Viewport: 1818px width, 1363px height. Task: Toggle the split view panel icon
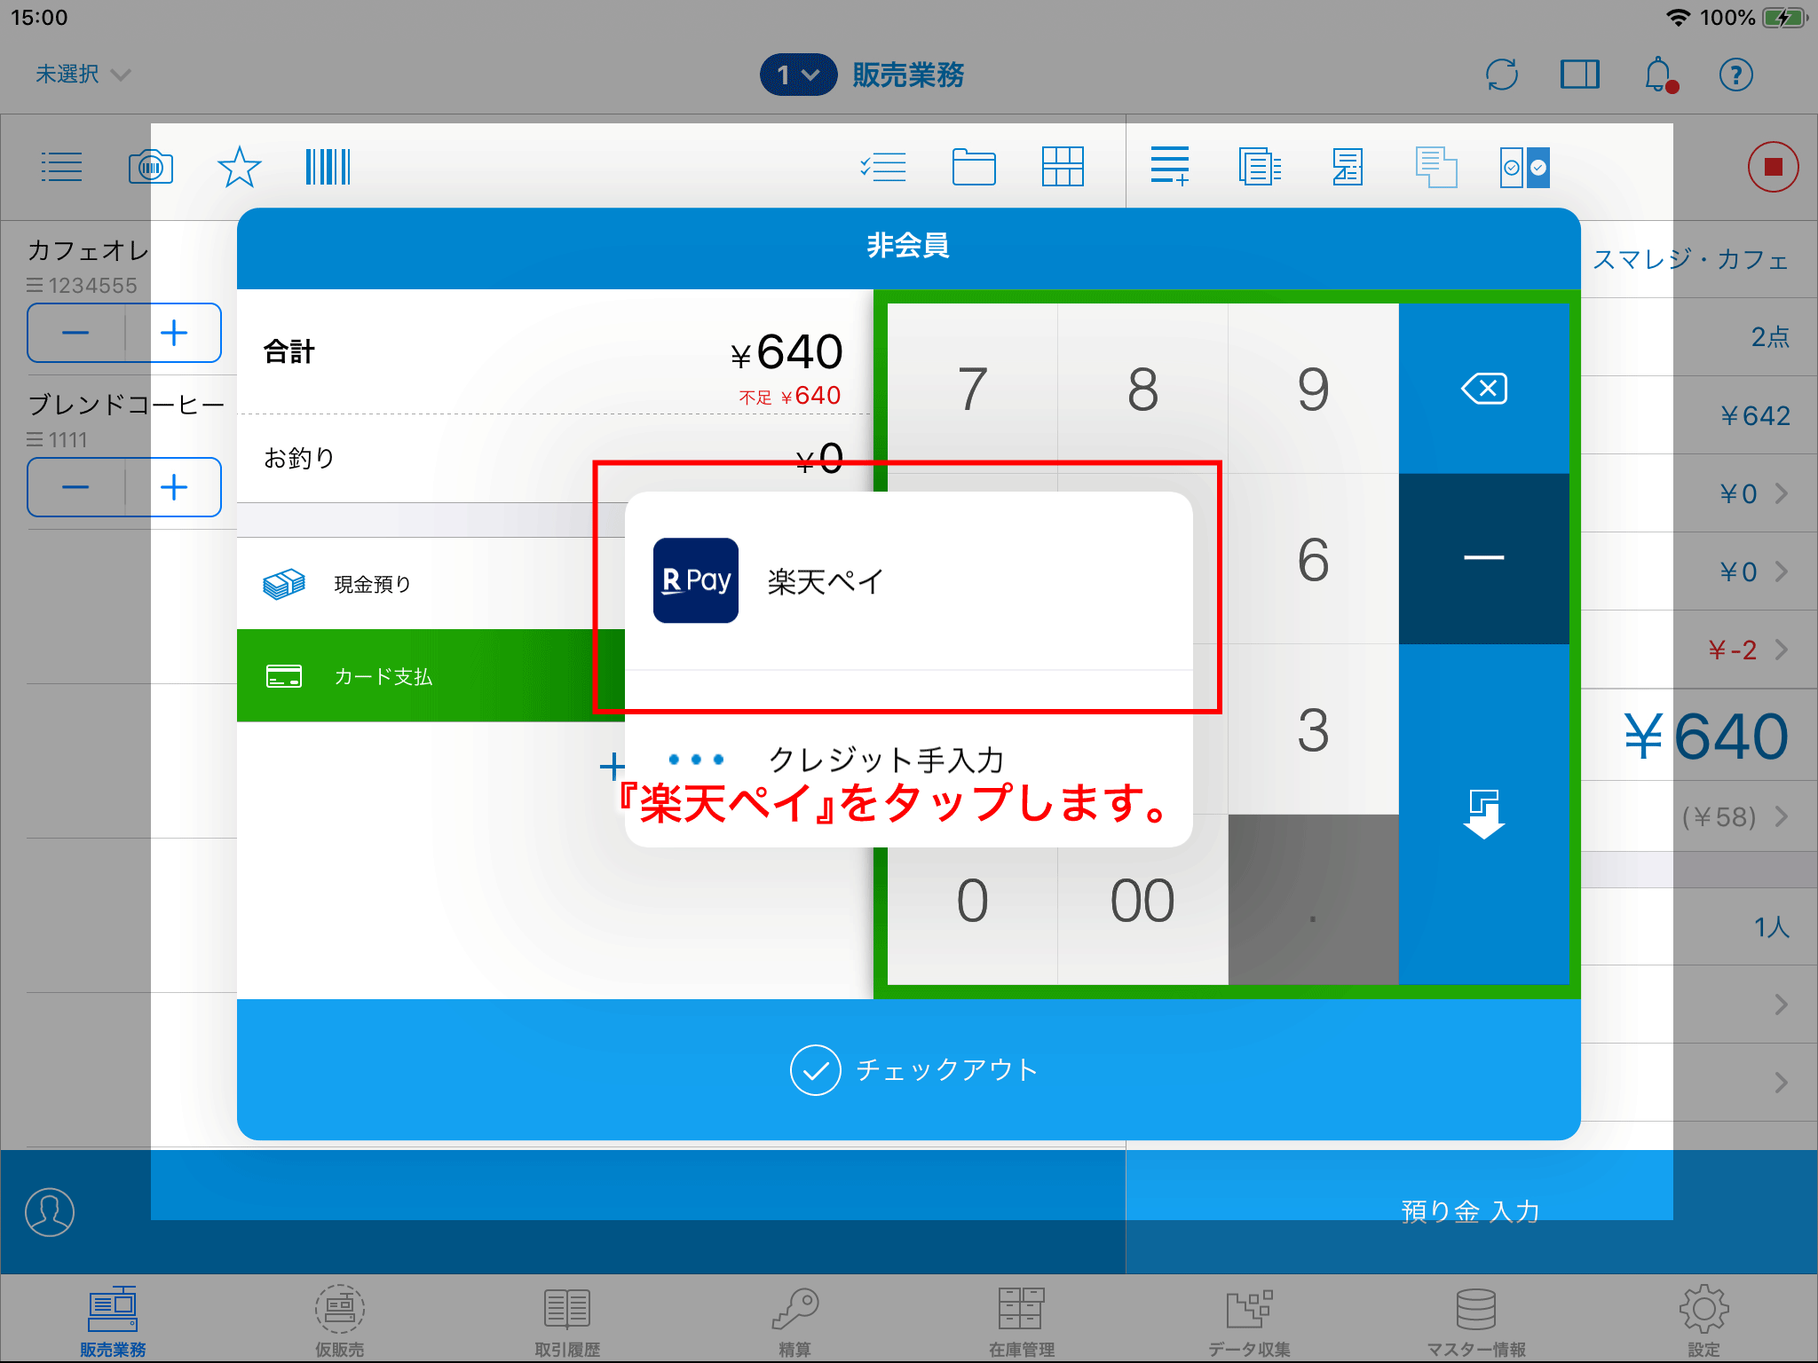pos(1580,75)
